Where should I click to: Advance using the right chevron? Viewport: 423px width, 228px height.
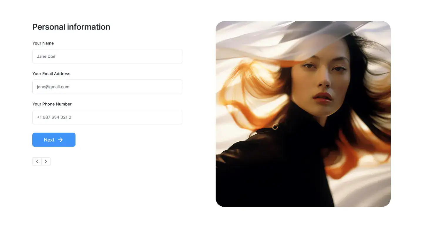click(46, 162)
